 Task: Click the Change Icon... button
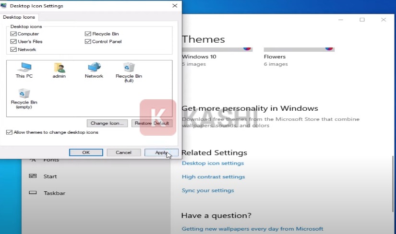pos(108,123)
